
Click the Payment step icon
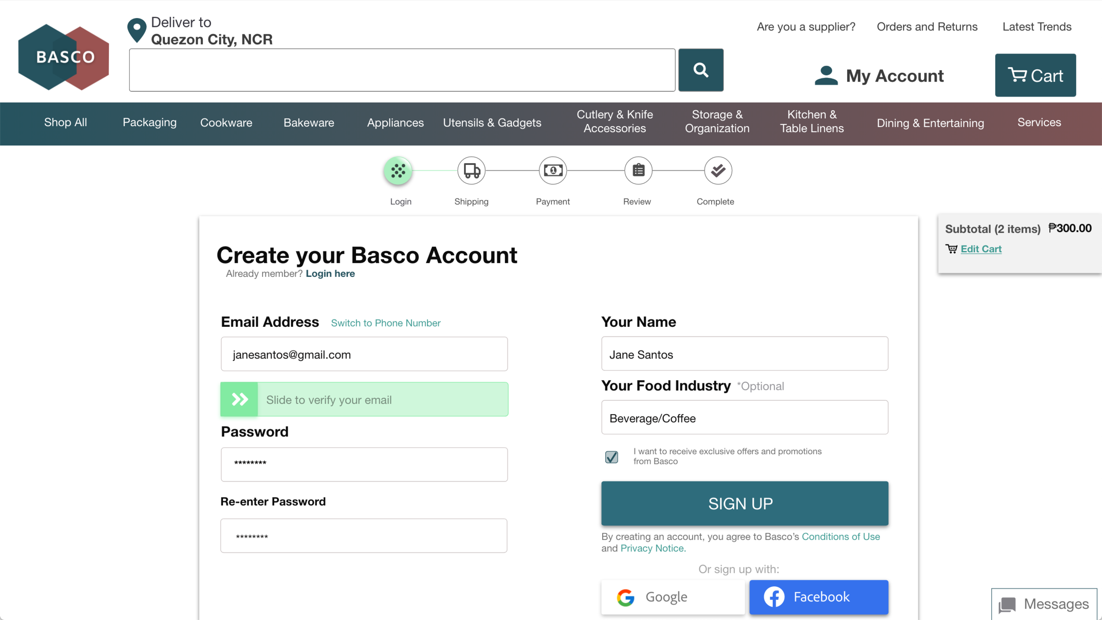pyautogui.click(x=553, y=171)
